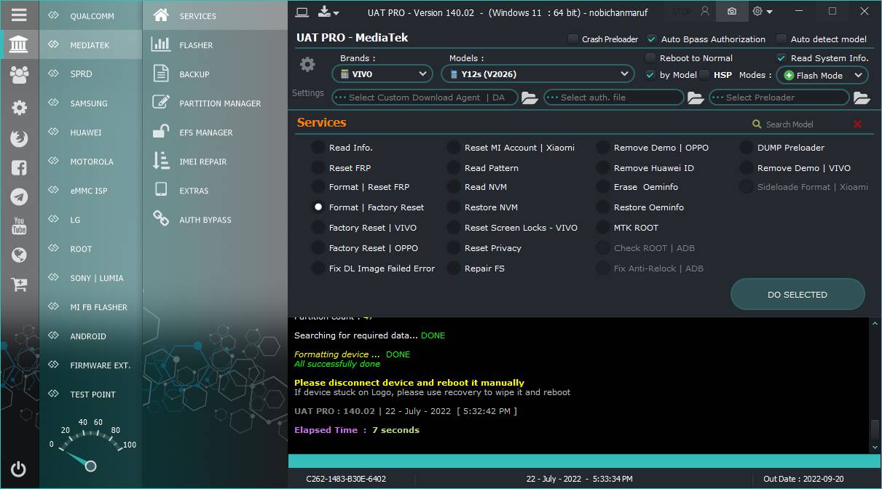Open the Flash Mode dropdown
This screenshot has width=882, height=489.
(x=822, y=75)
